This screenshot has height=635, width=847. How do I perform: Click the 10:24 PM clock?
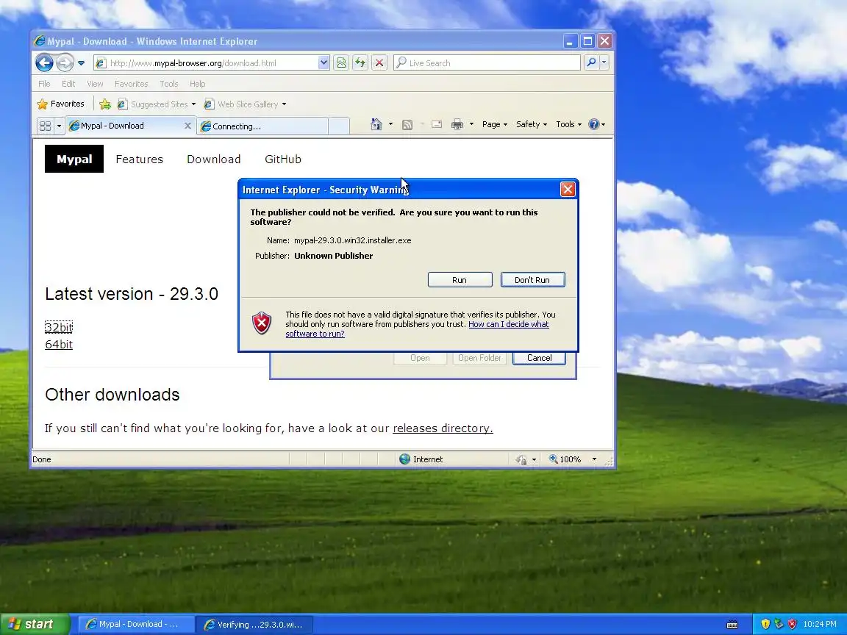point(820,624)
